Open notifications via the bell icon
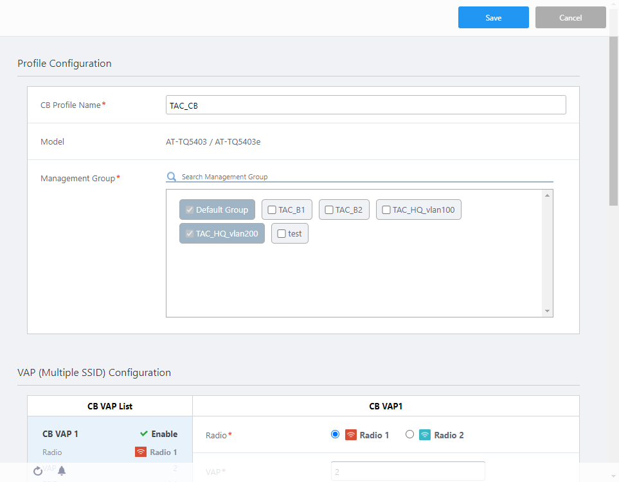619x482 pixels. point(62,470)
